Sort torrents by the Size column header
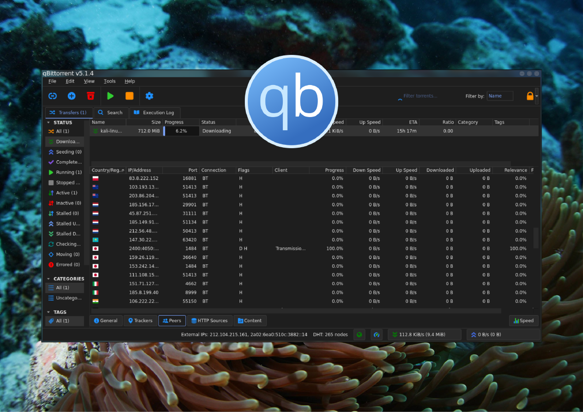Image resolution: width=583 pixels, height=412 pixels. point(144,122)
